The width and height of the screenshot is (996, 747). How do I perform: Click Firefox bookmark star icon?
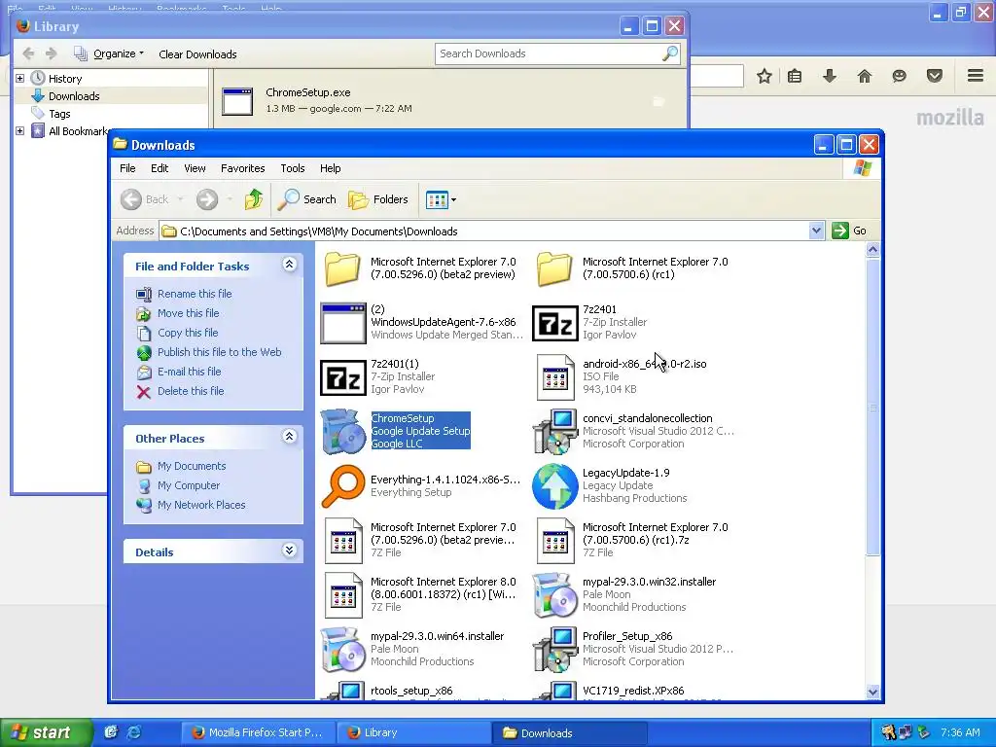click(765, 76)
